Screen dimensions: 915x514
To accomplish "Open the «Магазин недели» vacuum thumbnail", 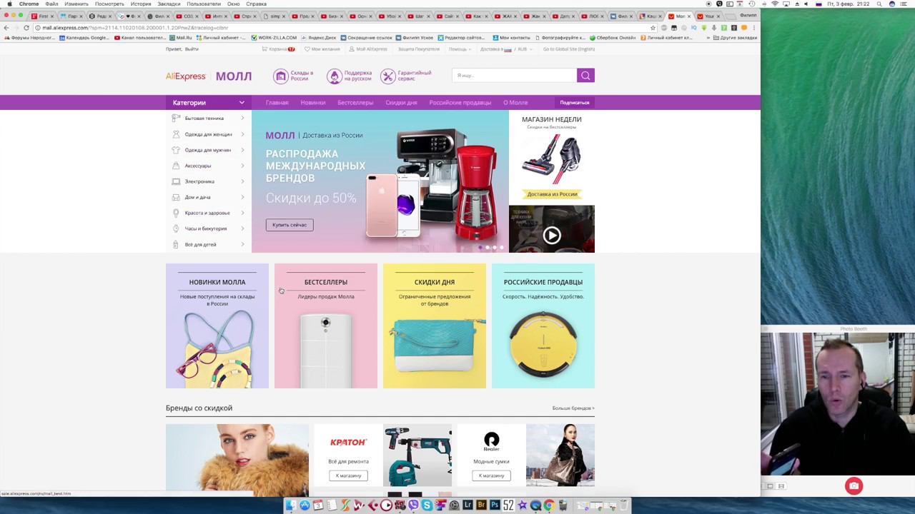I will pyautogui.click(x=552, y=158).
